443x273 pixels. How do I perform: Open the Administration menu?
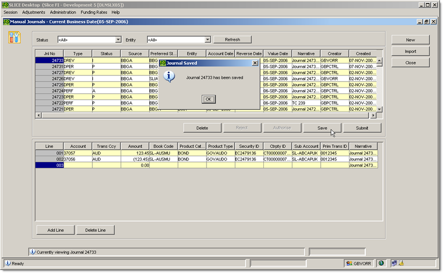[63, 12]
